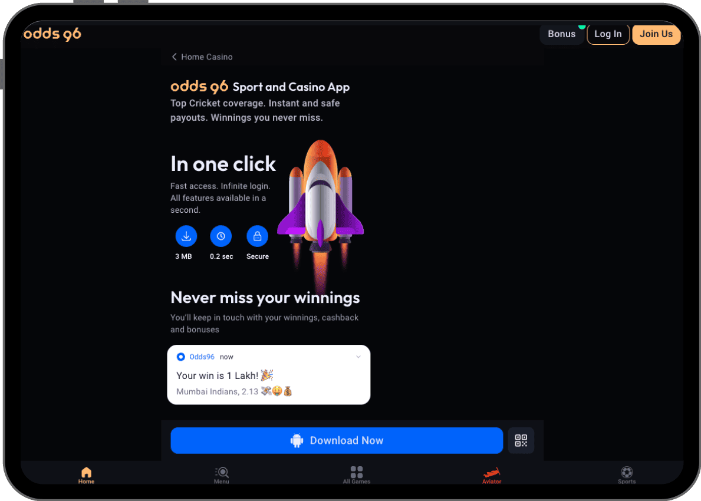Click the Join Us button
The image size is (701, 501).
coord(656,34)
